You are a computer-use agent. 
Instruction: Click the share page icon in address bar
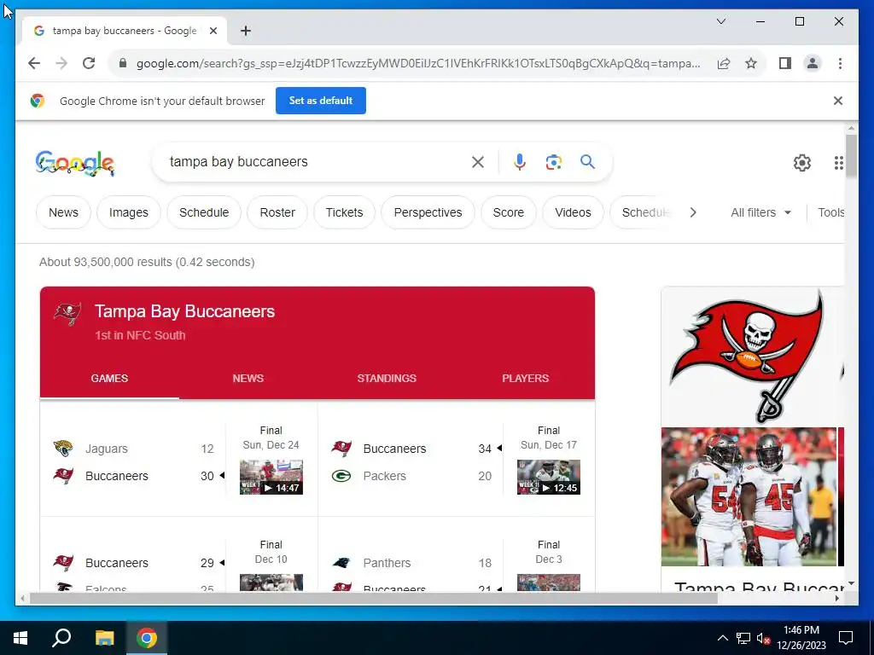724,63
